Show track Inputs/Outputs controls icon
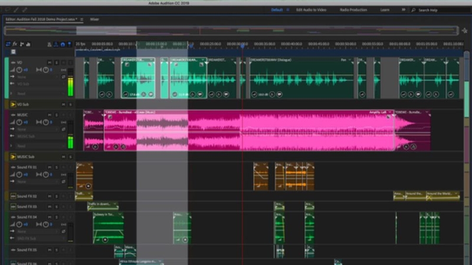472x265 pixels. [8, 44]
